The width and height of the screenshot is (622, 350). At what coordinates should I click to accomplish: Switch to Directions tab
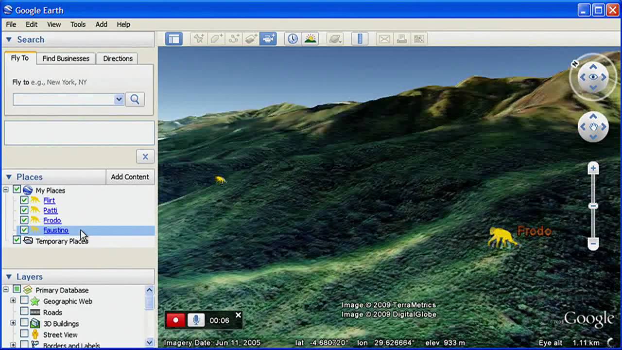[x=118, y=58]
